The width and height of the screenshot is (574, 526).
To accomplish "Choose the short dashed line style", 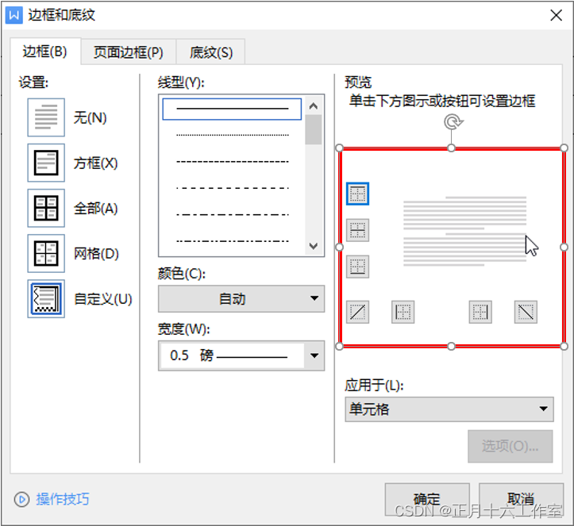I will (232, 161).
